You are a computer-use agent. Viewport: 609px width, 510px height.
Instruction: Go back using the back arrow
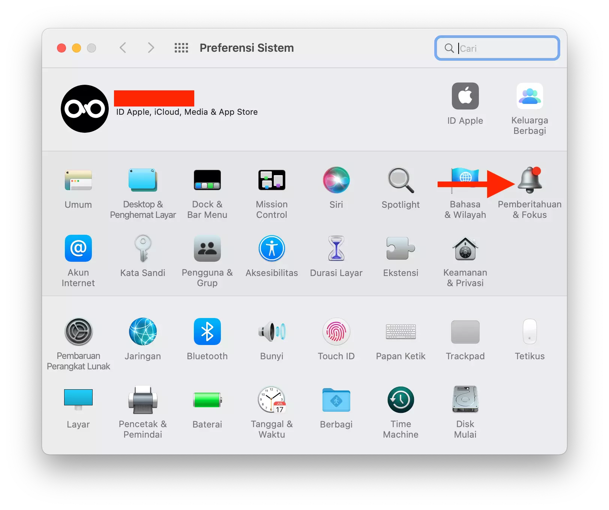point(123,48)
